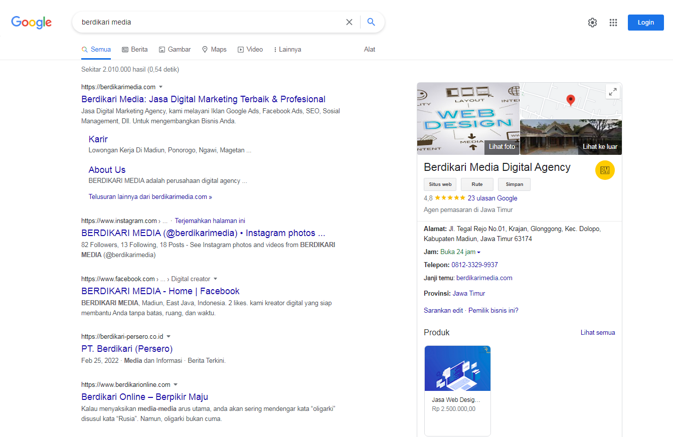Expand arrow next to berdikari-persero.co.id URL
This screenshot has width=673, height=437.
pyautogui.click(x=169, y=336)
